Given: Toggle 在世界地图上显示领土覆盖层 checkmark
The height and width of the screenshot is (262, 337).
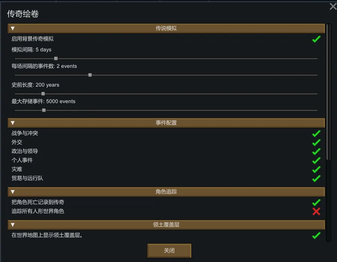Looking at the screenshot, I should [316, 235].
